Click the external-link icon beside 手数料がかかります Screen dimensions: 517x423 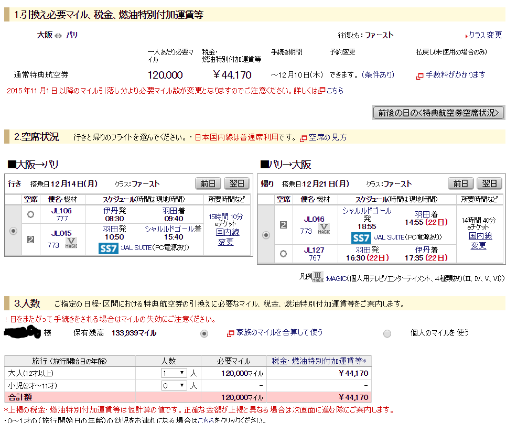[419, 76]
